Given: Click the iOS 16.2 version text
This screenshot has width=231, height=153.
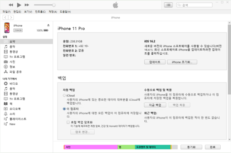Looking at the screenshot, I should [150, 41].
